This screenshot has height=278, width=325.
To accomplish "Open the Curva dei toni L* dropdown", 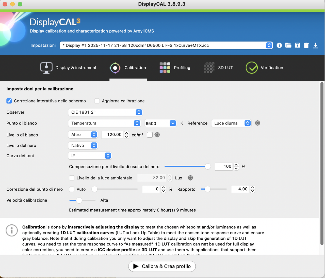I will 90,156.
